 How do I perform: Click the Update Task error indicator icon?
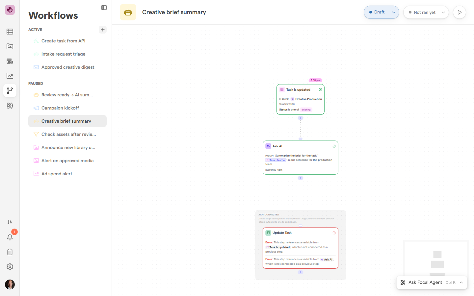[334, 233]
